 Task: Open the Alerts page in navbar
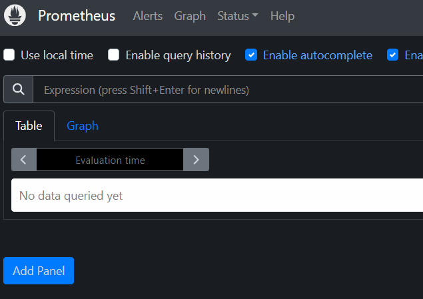[x=147, y=16]
